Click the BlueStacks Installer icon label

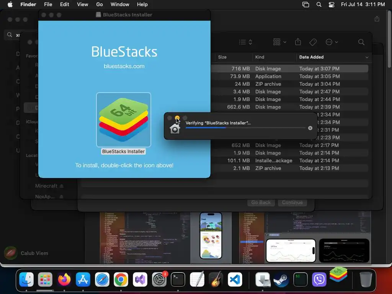point(123,152)
